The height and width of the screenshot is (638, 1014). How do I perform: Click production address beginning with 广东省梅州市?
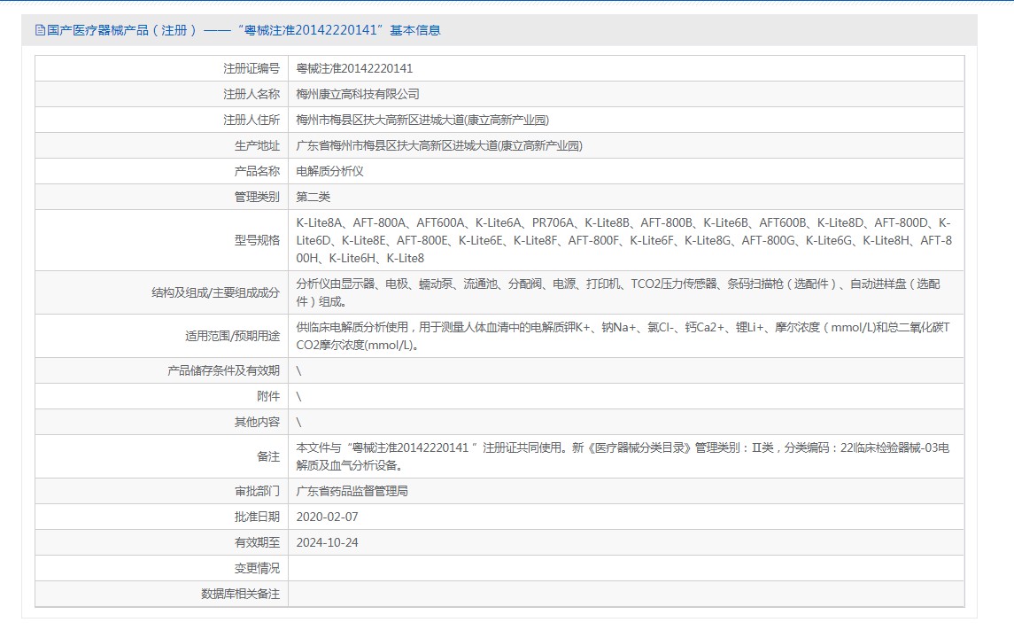[x=438, y=146]
